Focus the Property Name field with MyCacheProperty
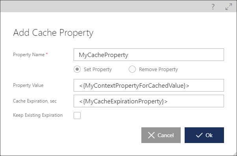Image resolution: width=237 pixels, height=156 pixels. [x=149, y=55]
